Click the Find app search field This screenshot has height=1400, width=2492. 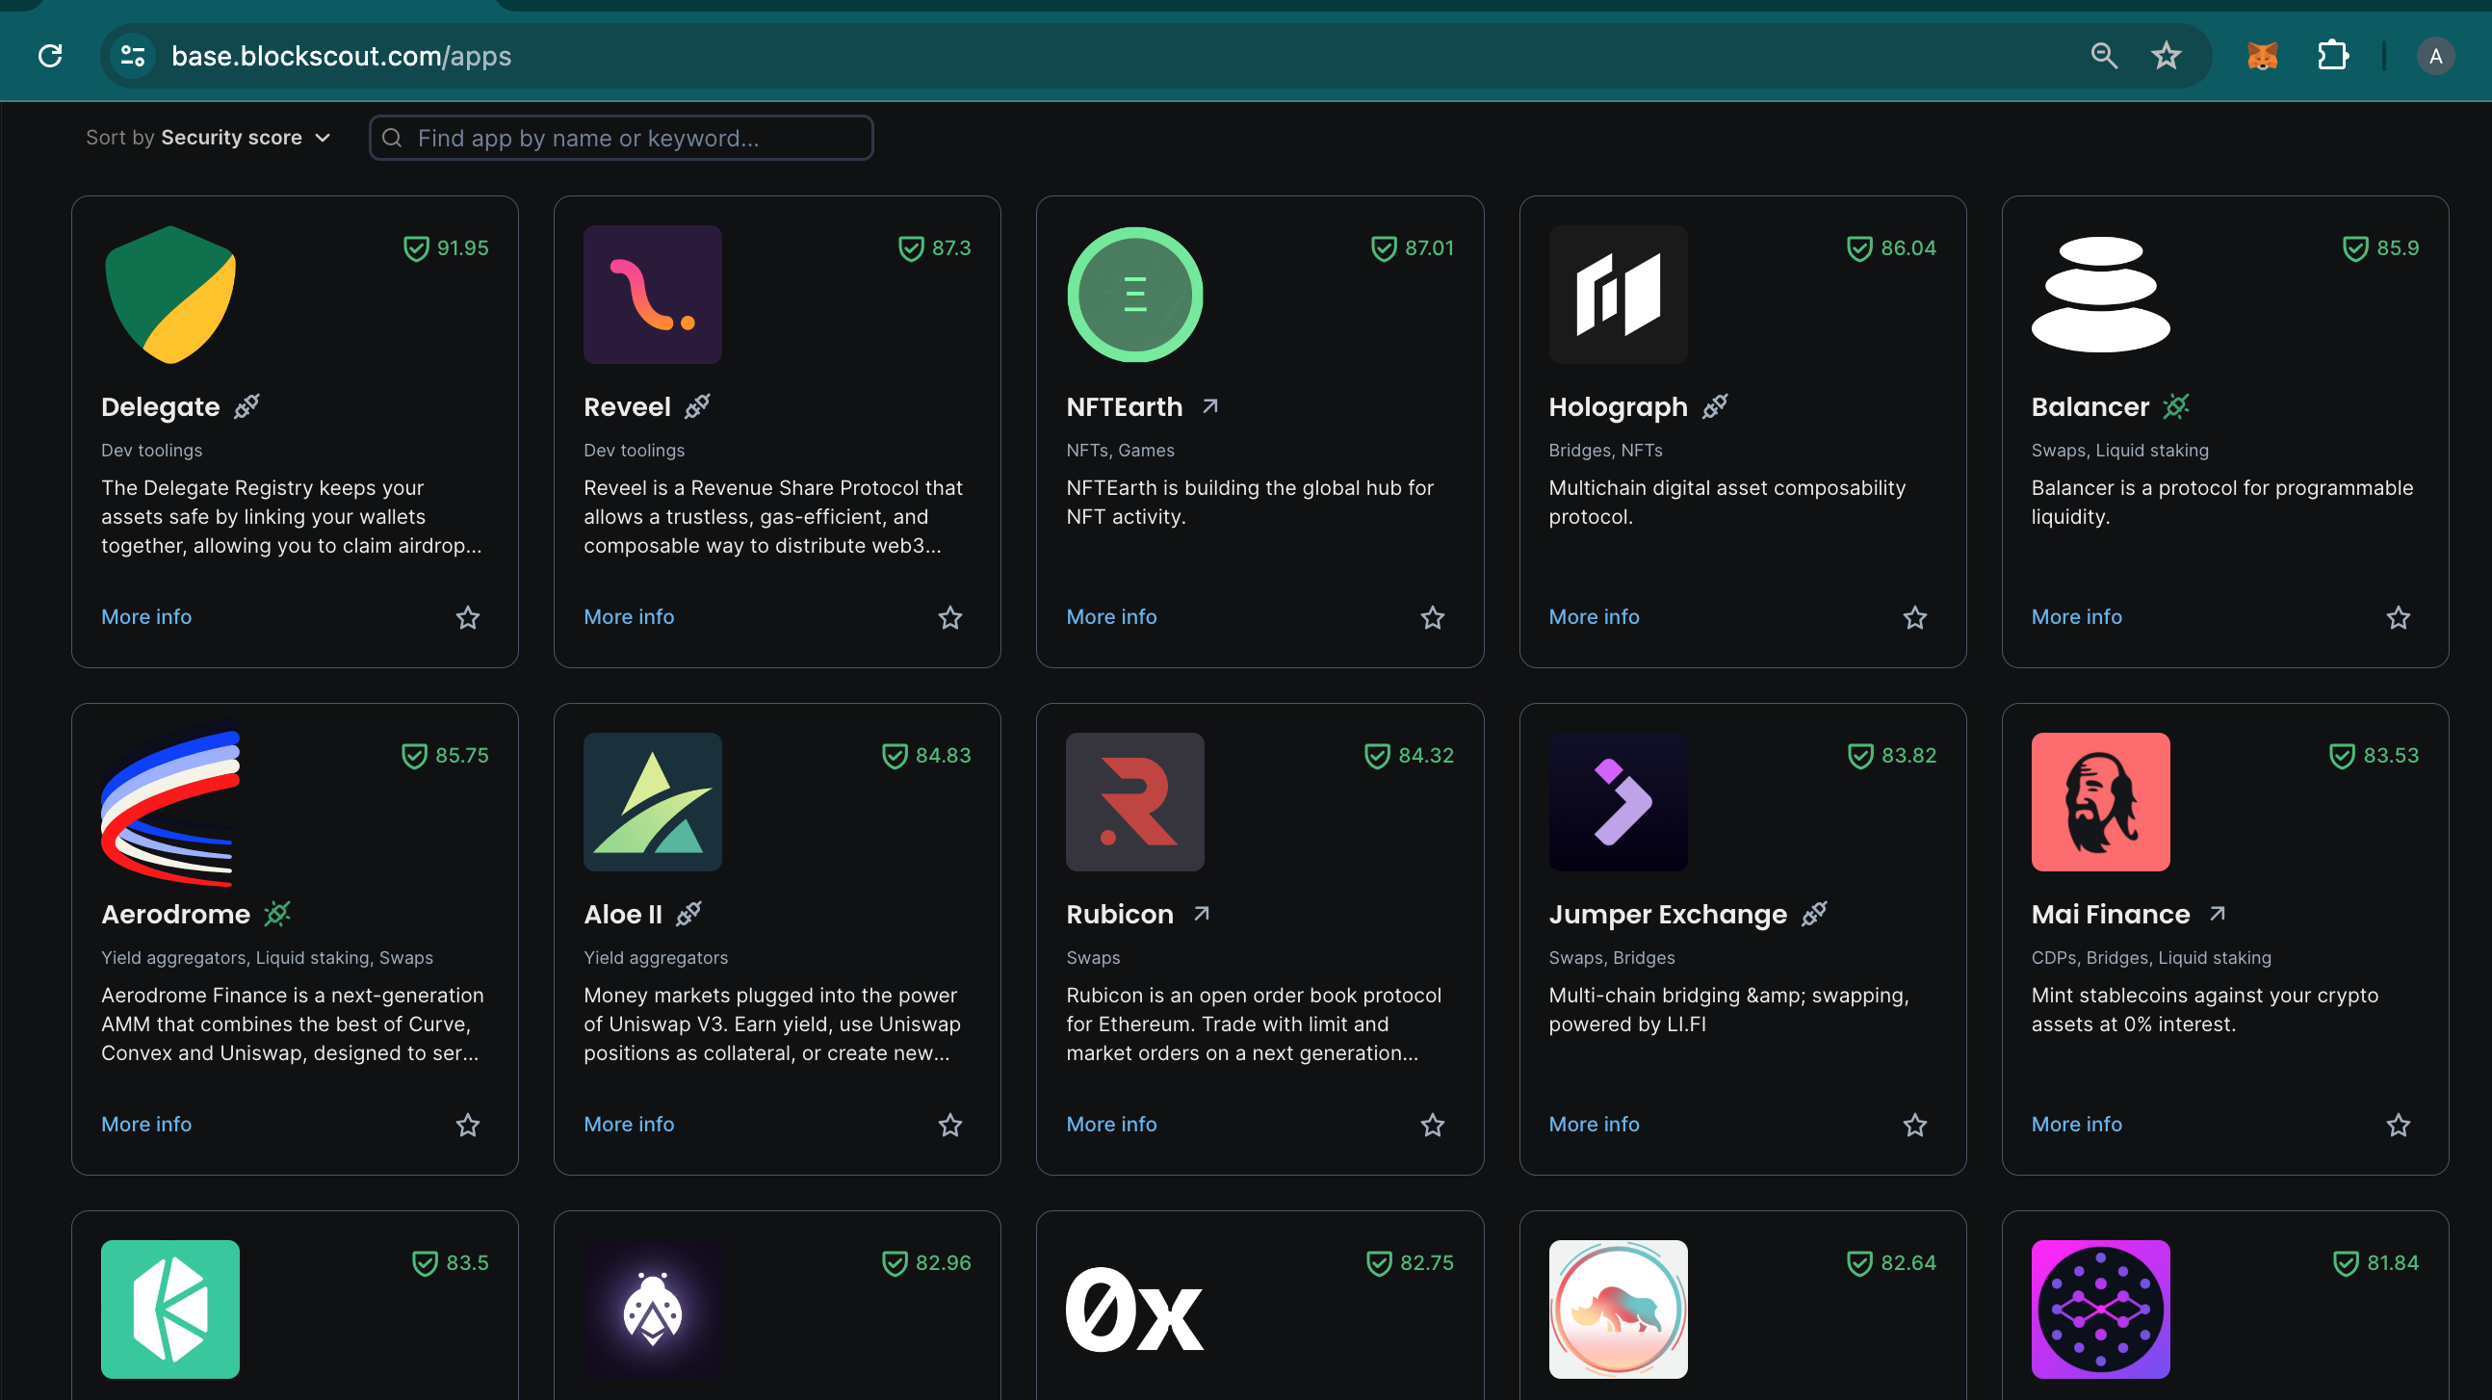[x=621, y=138]
